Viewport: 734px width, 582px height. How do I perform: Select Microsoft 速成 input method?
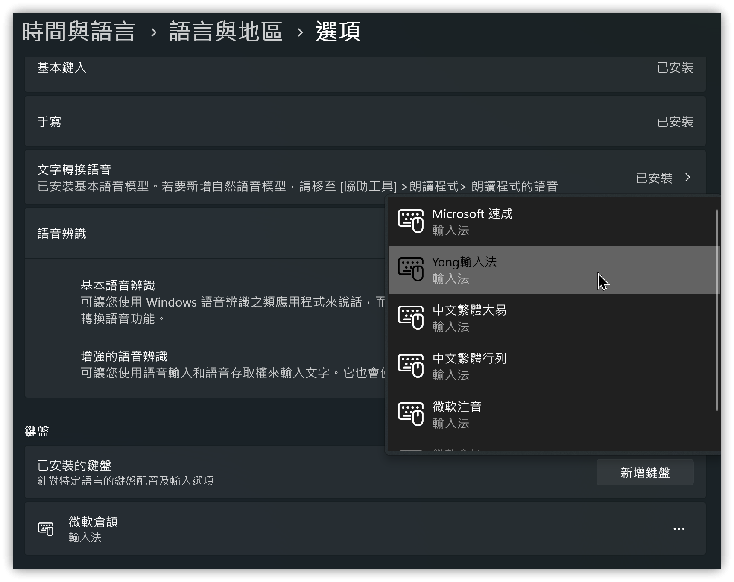point(553,221)
